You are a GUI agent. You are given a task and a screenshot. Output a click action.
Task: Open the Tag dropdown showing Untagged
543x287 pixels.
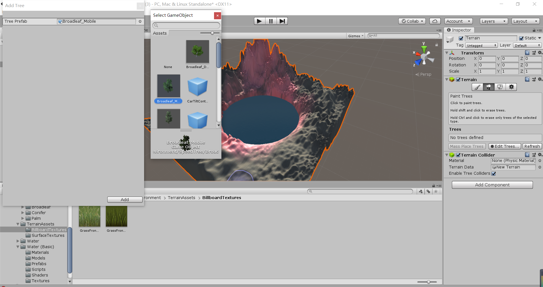click(481, 45)
